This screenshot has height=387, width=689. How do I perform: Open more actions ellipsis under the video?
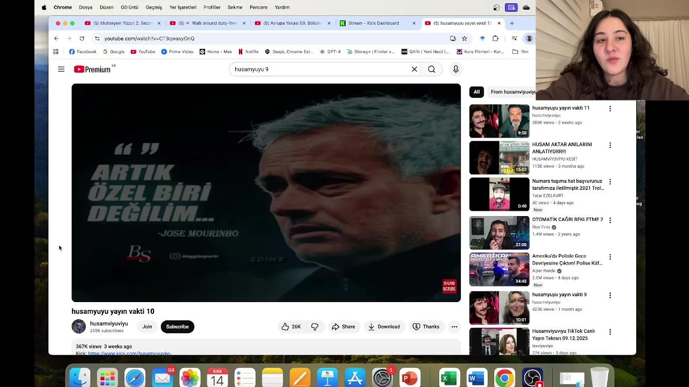coord(454,327)
